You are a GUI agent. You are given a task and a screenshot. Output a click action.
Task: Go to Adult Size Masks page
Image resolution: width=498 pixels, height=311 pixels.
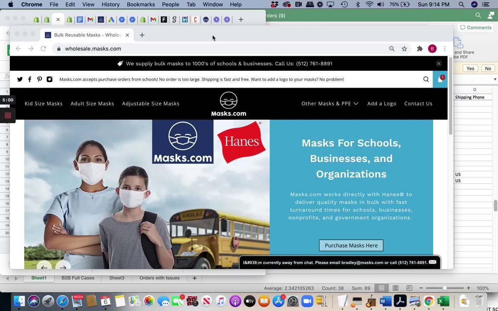(x=92, y=104)
